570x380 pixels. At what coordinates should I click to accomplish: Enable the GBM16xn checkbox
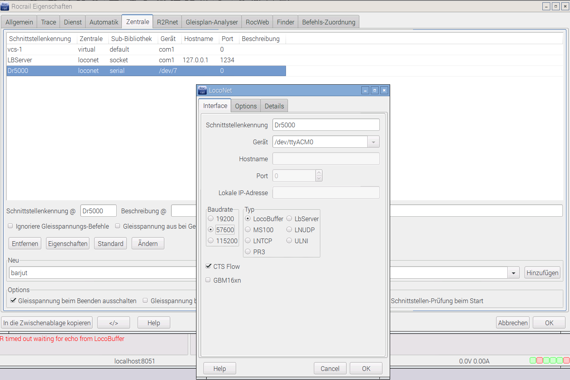(x=208, y=280)
